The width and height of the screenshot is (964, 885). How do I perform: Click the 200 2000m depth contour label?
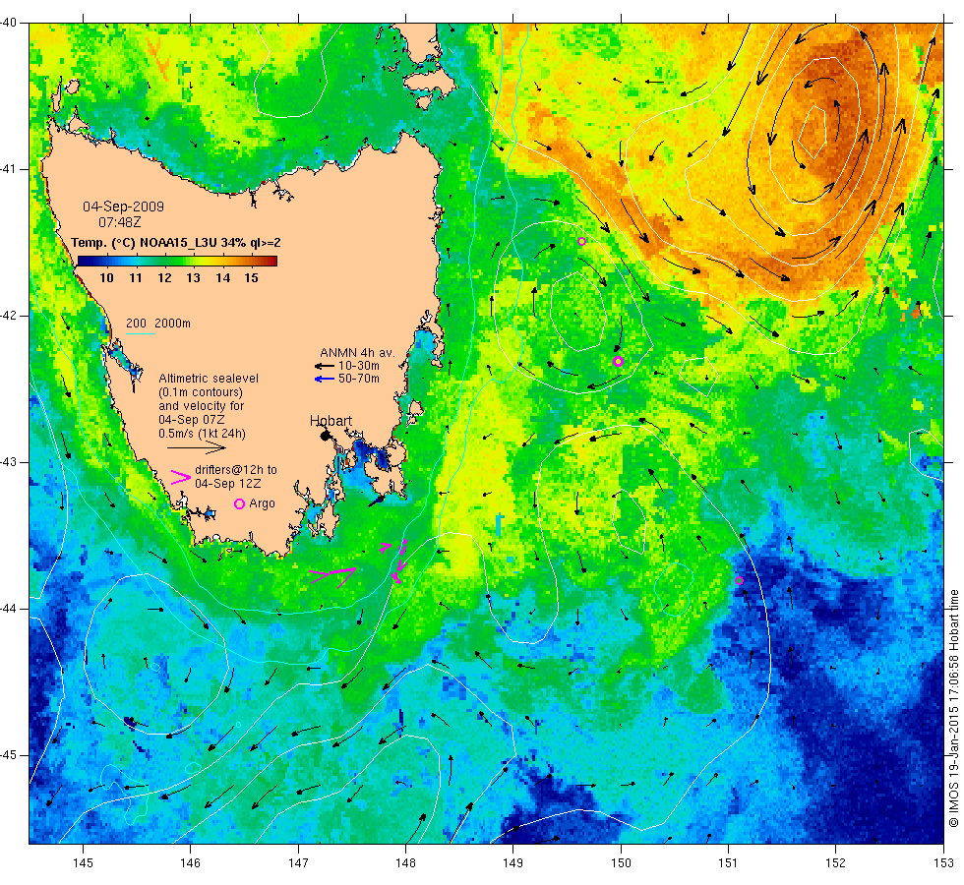(x=158, y=324)
